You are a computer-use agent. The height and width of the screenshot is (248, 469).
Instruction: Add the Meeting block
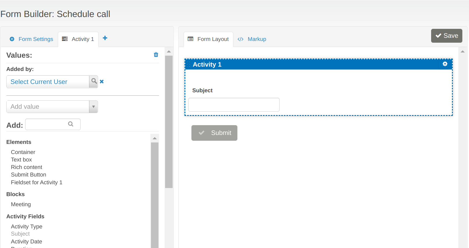coord(21,204)
